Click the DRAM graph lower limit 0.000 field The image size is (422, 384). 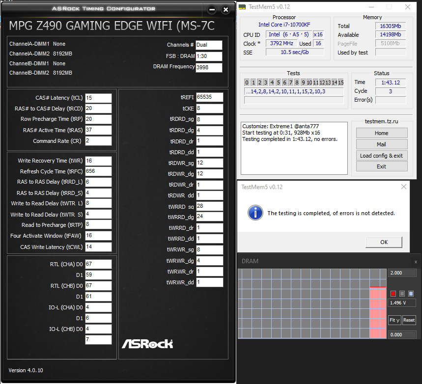coord(402,335)
